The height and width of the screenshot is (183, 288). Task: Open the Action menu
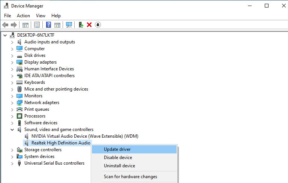tap(23, 16)
